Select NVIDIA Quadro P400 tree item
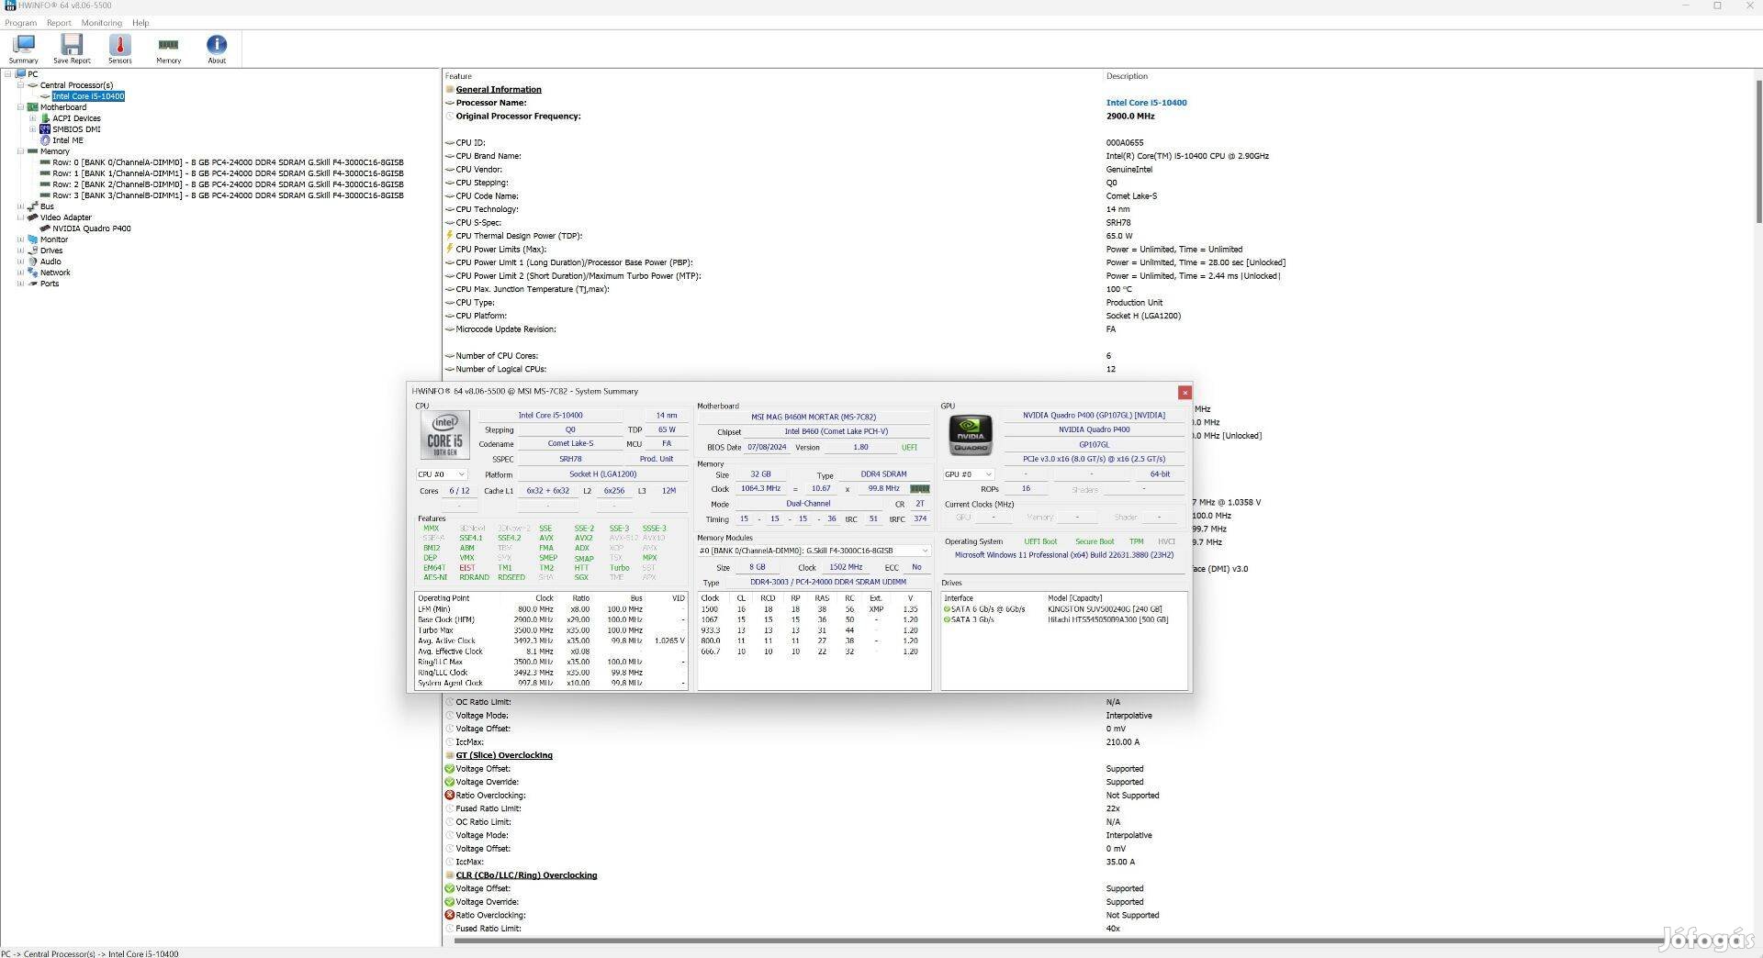The image size is (1763, 958). click(x=91, y=228)
